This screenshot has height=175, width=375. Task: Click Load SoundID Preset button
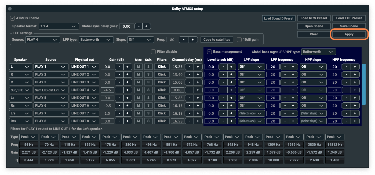[279, 18]
